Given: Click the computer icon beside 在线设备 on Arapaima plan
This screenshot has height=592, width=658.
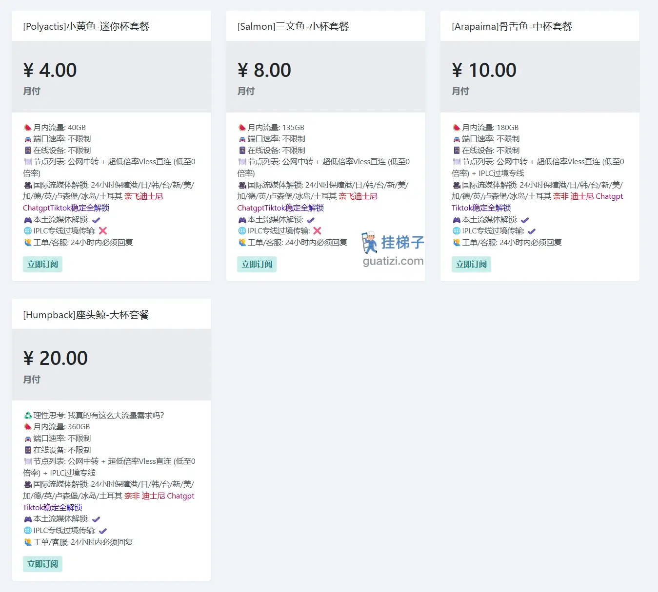Looking at the screenshot, I should (x=457, y=150).
